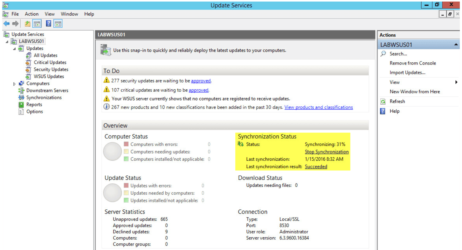This screenshot has height=250, width=462.
Task: Click approved link for critical updates
Action: 198,90
